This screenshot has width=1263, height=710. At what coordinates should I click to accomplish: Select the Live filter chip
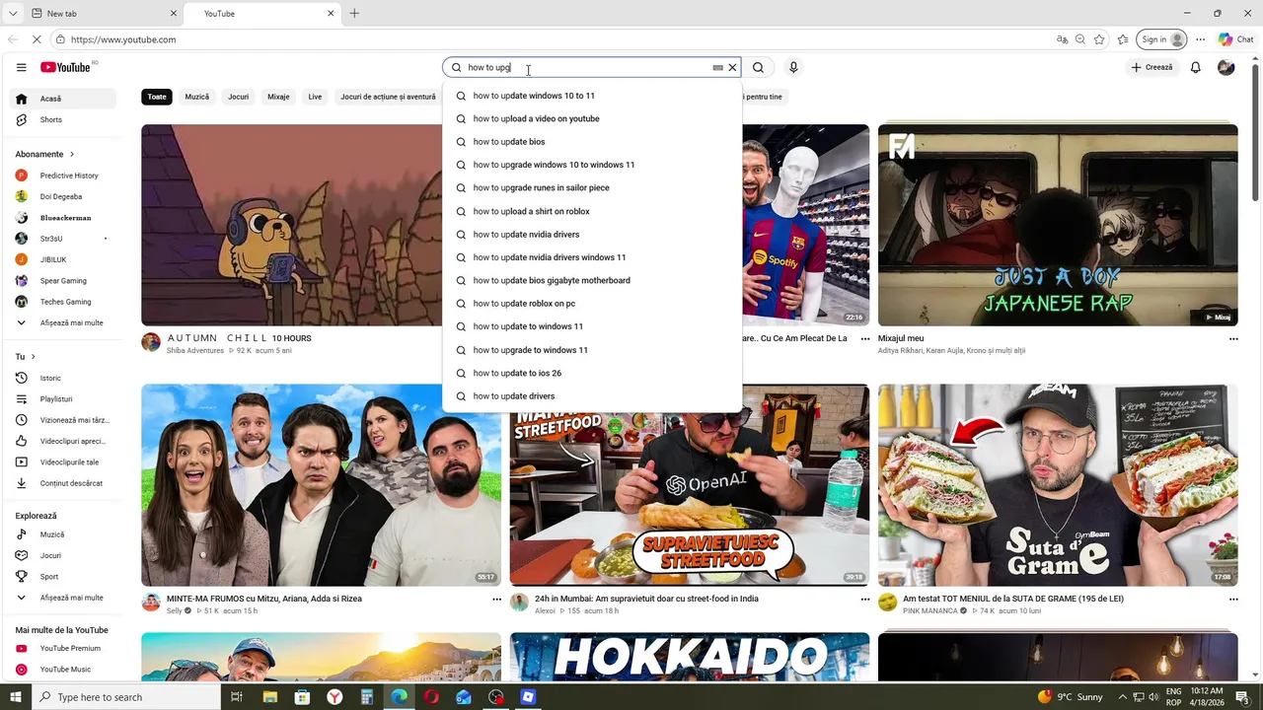[315, 97]
